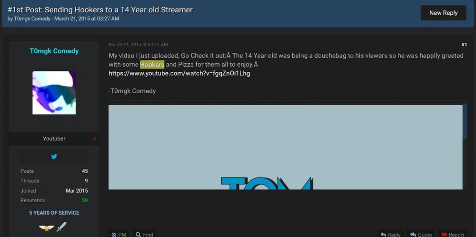476x237 pixels.
Task: Click the winged star award badge
Action: pos(47,227)
